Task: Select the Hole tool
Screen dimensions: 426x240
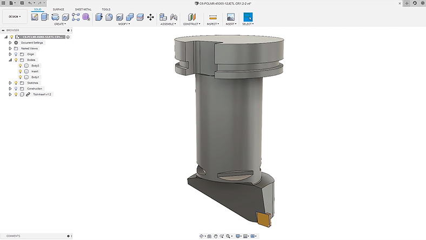Action: (x=65, y=17)
